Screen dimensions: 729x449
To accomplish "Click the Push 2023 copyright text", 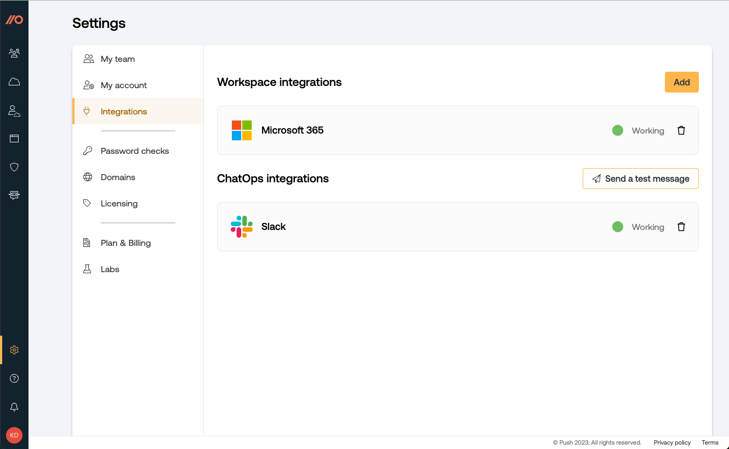I will (597, 442).
